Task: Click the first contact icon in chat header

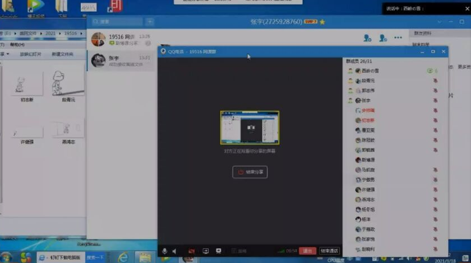Action: [x=367, y=38]
